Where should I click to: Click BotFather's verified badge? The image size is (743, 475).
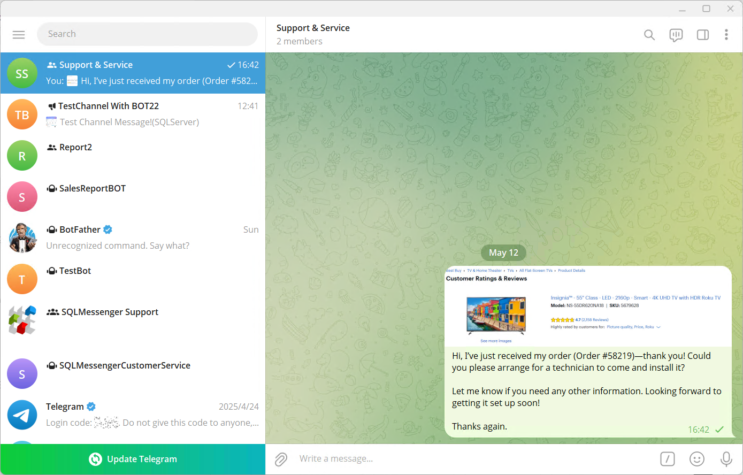point(108,229)
